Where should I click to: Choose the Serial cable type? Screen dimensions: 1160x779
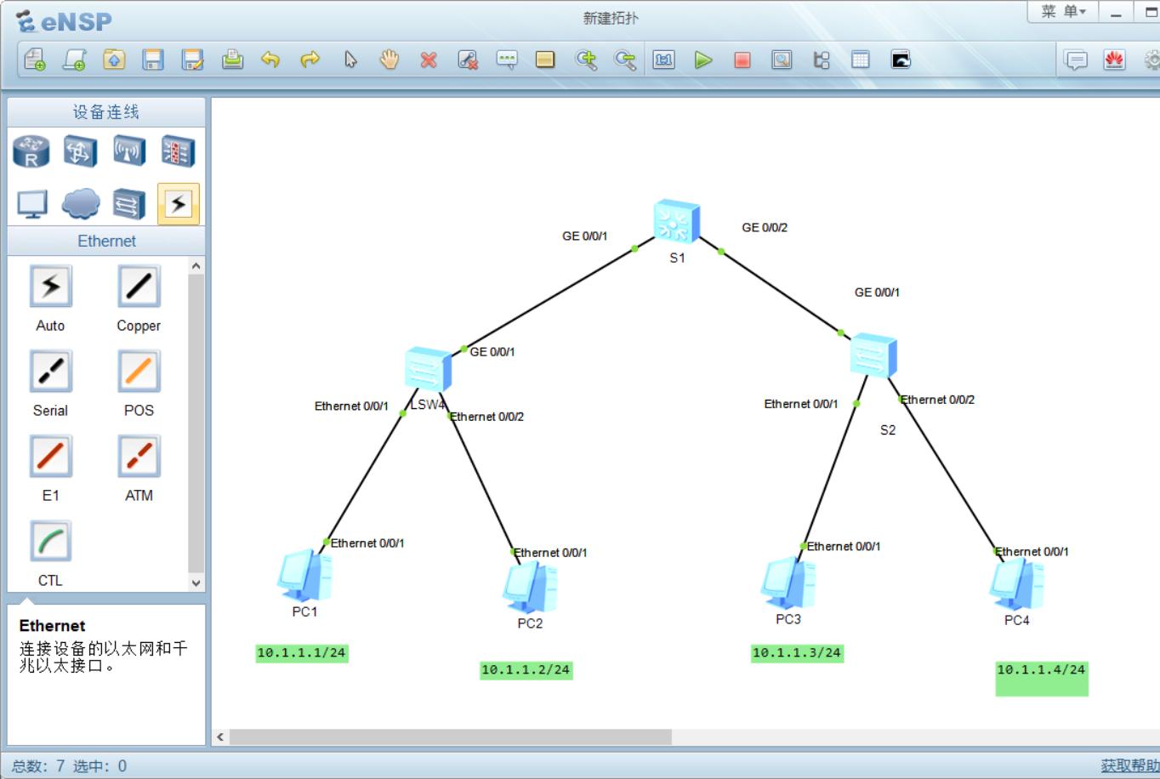coord(50,371)
